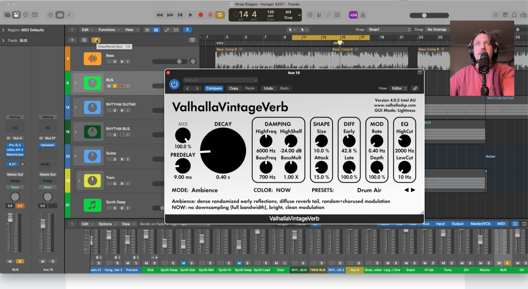Image resolution: width=528 pixels, height=289 pixels.
Task: Toggle the metronome click icon
Action: click(x=363, y=15)
